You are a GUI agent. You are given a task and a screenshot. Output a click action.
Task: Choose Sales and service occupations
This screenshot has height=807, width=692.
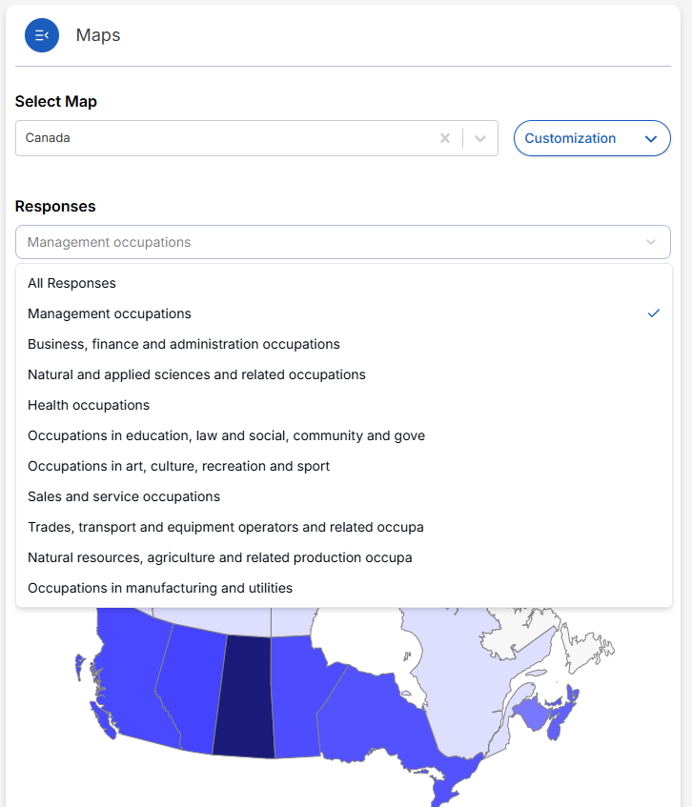point(124,496)
